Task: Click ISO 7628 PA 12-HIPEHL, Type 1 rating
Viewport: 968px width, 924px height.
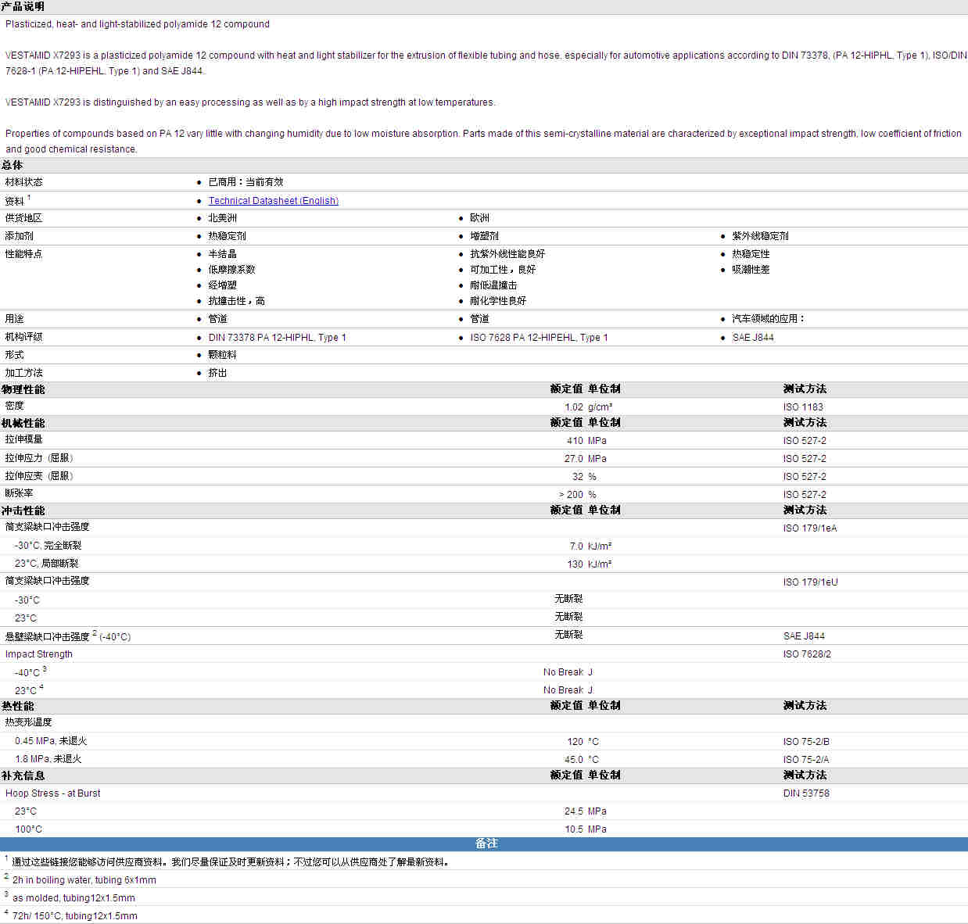Action: click(539, 338)
